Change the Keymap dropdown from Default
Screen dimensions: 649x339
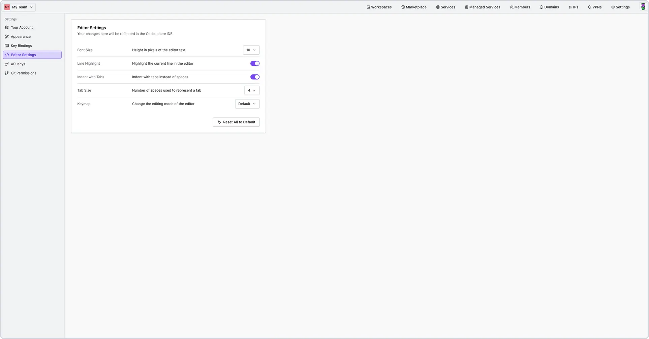pos(247,104)
